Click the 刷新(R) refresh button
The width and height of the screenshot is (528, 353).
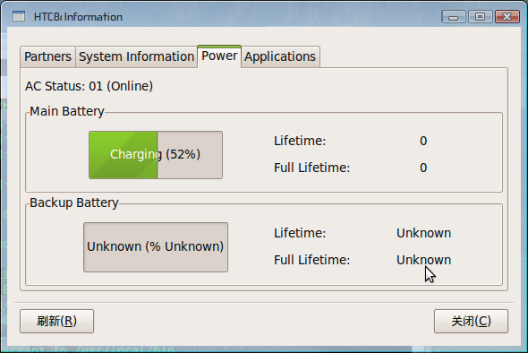coord(57,321)
